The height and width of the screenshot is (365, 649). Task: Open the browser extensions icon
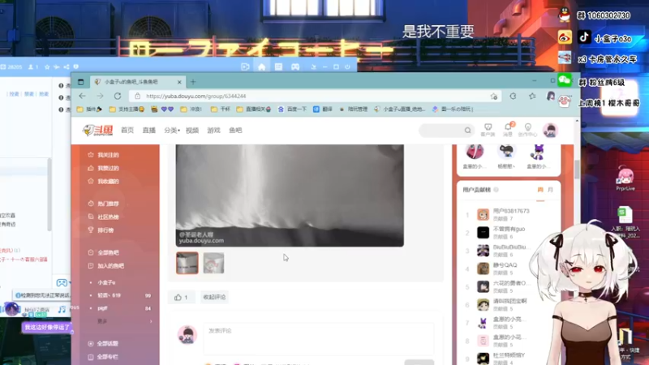tap(513, 96)
